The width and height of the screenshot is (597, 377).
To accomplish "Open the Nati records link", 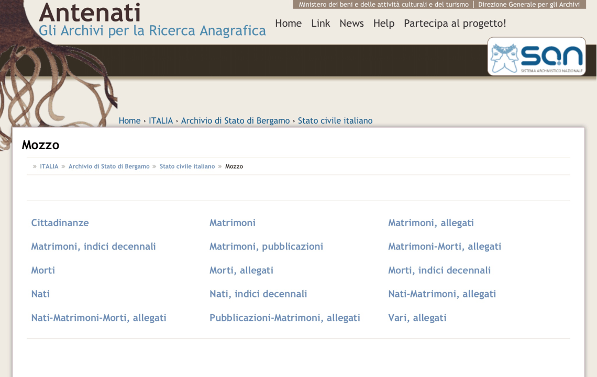I will [40, 294].
